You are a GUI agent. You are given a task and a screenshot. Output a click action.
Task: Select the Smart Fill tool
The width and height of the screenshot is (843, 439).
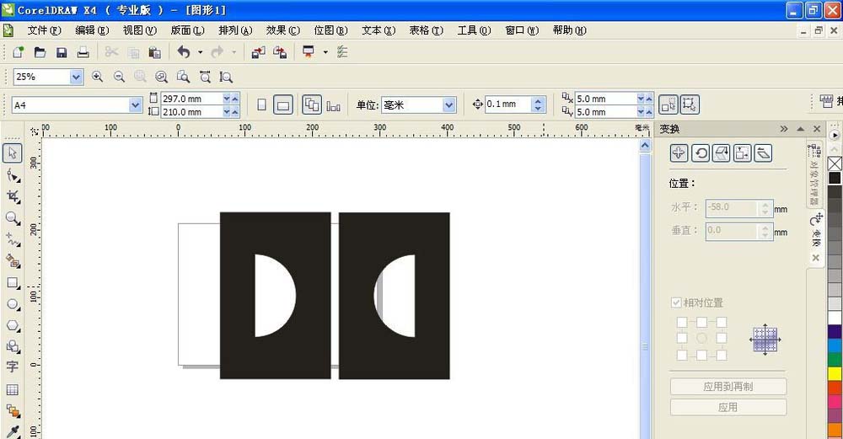tap(13, 261)
